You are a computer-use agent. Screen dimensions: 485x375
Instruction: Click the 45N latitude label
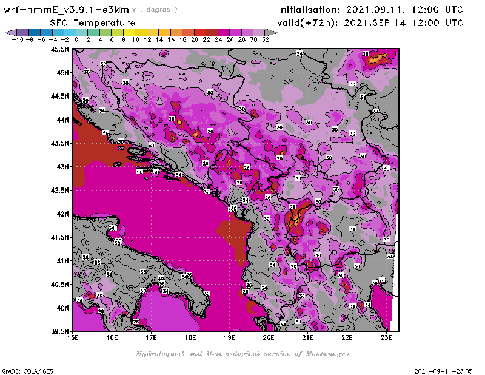pyautogui.click(x=62, y=73)
